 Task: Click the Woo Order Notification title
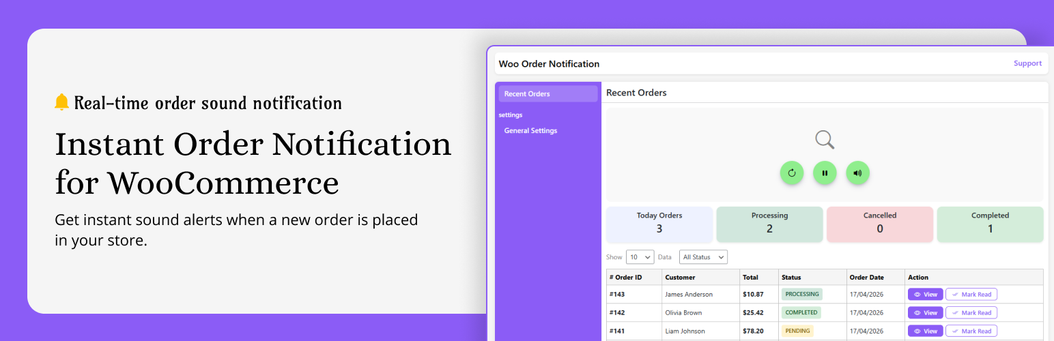[x=549, y=63]
